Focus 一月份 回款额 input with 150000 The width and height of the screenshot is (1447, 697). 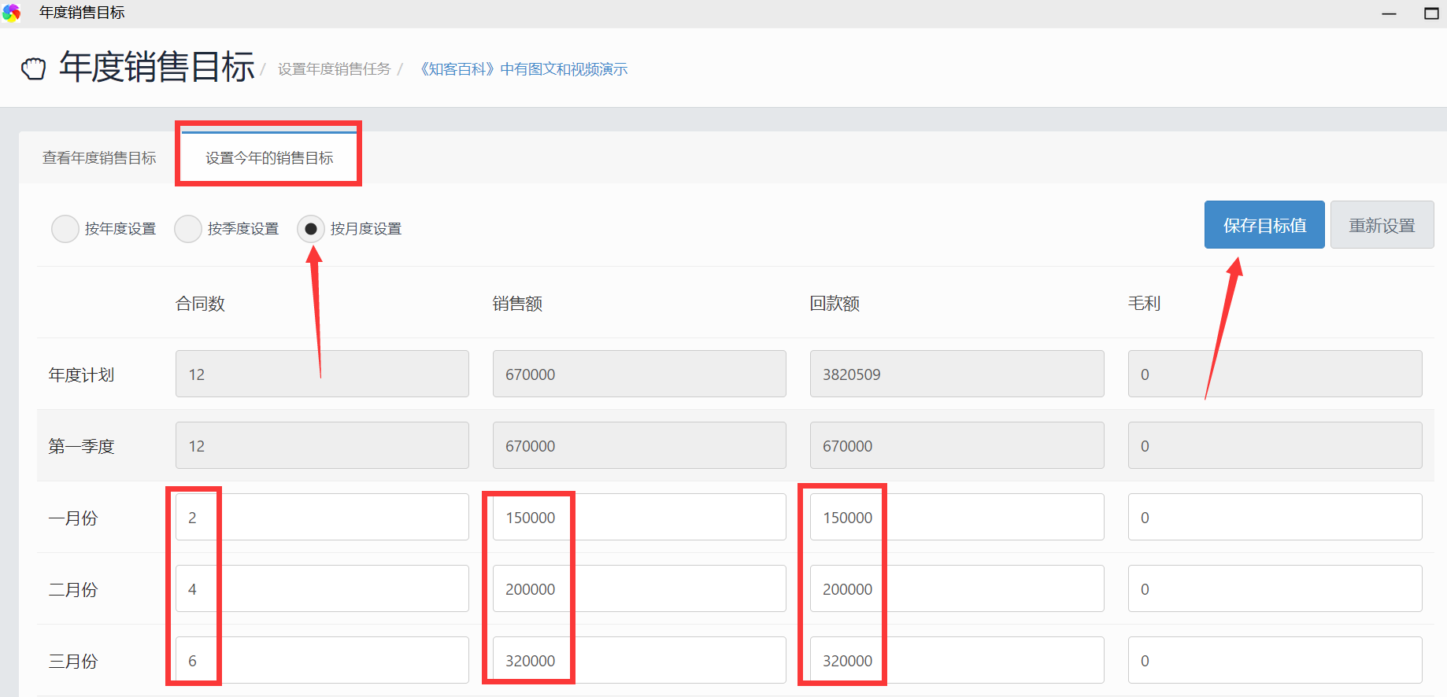957,517
